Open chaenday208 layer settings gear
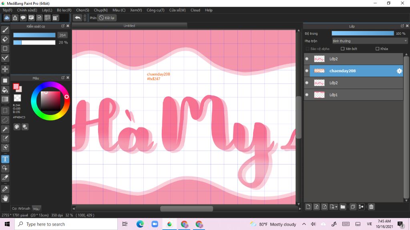The height and width of the screenshot is (230, 410). coord(399,71)
